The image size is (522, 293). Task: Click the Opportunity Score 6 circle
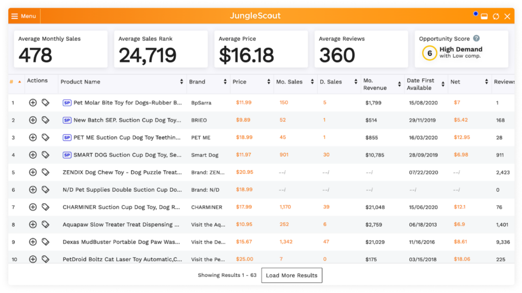click(x=429, y=53)
